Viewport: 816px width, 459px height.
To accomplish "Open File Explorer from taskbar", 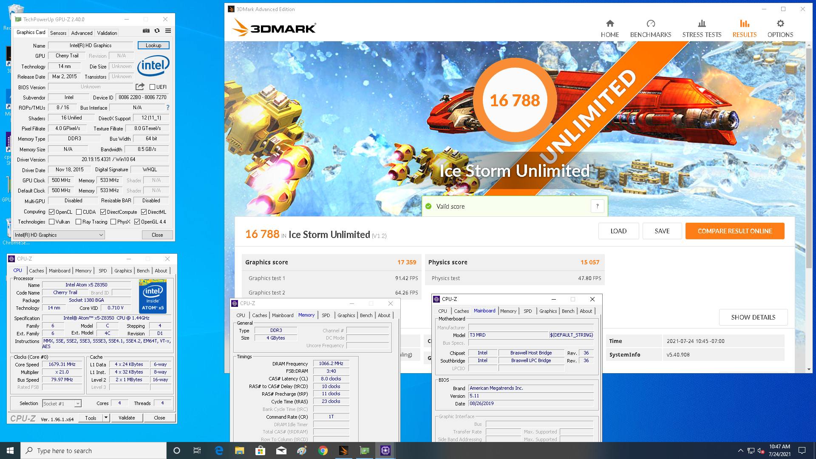I will click(240, 450).
